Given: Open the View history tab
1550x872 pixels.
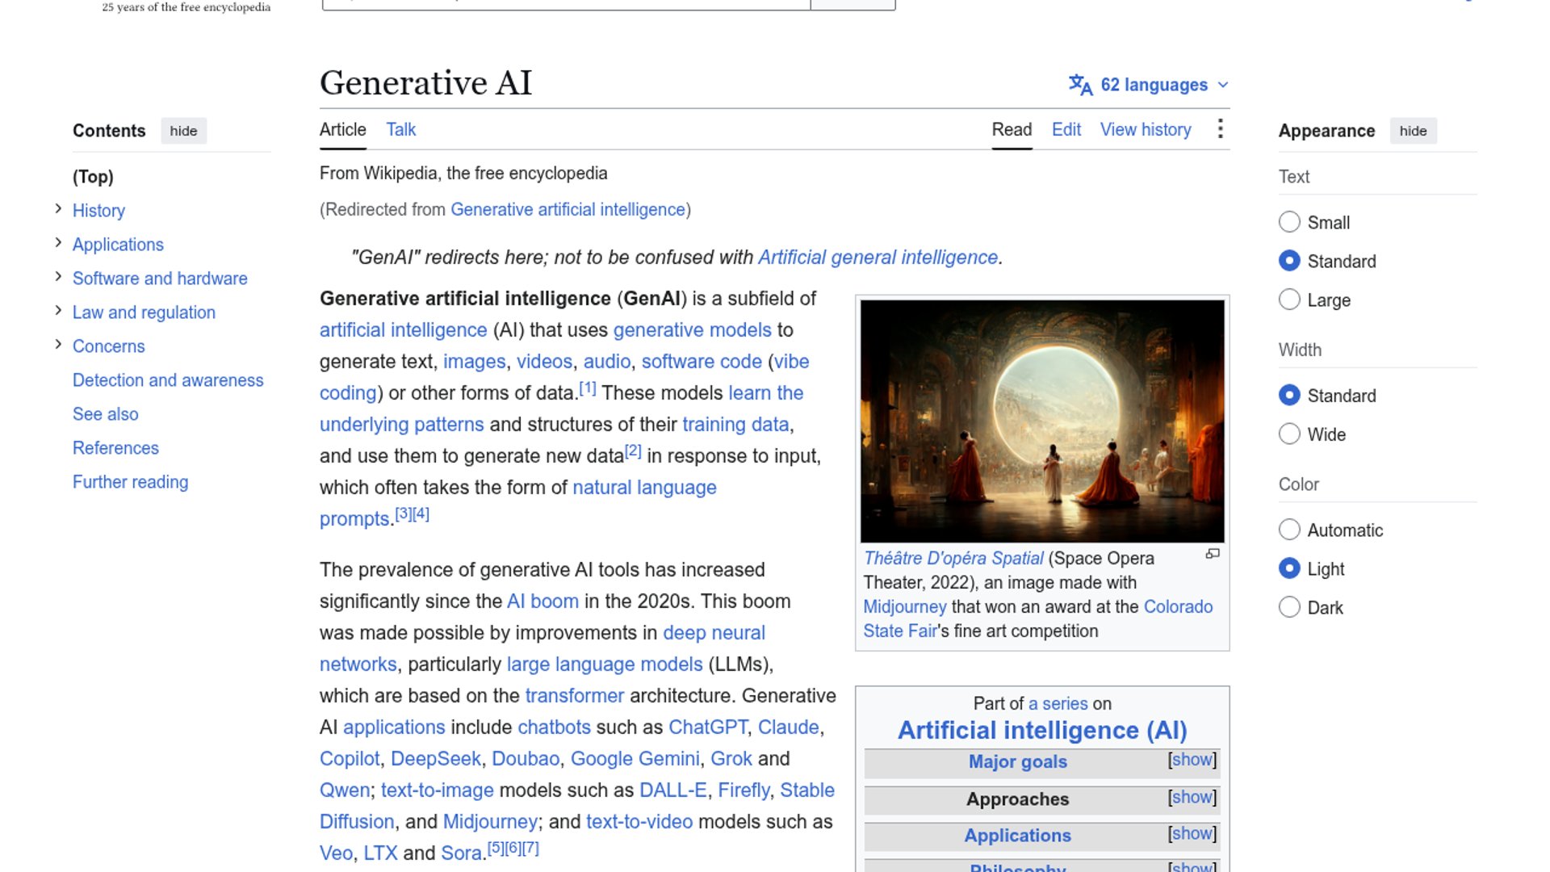Looking at the screenshot, I should tap(1146, 130).
